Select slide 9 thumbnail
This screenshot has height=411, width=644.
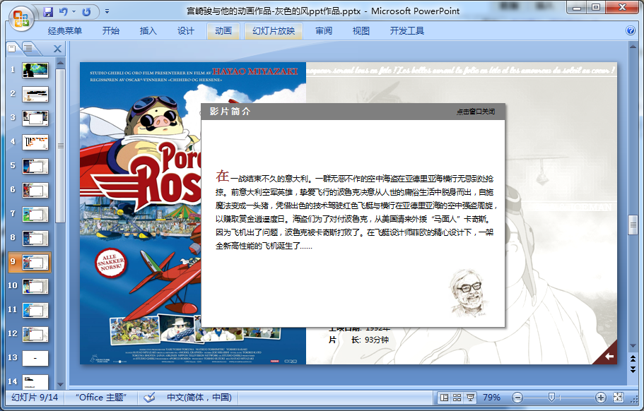[x=35, y=262]
